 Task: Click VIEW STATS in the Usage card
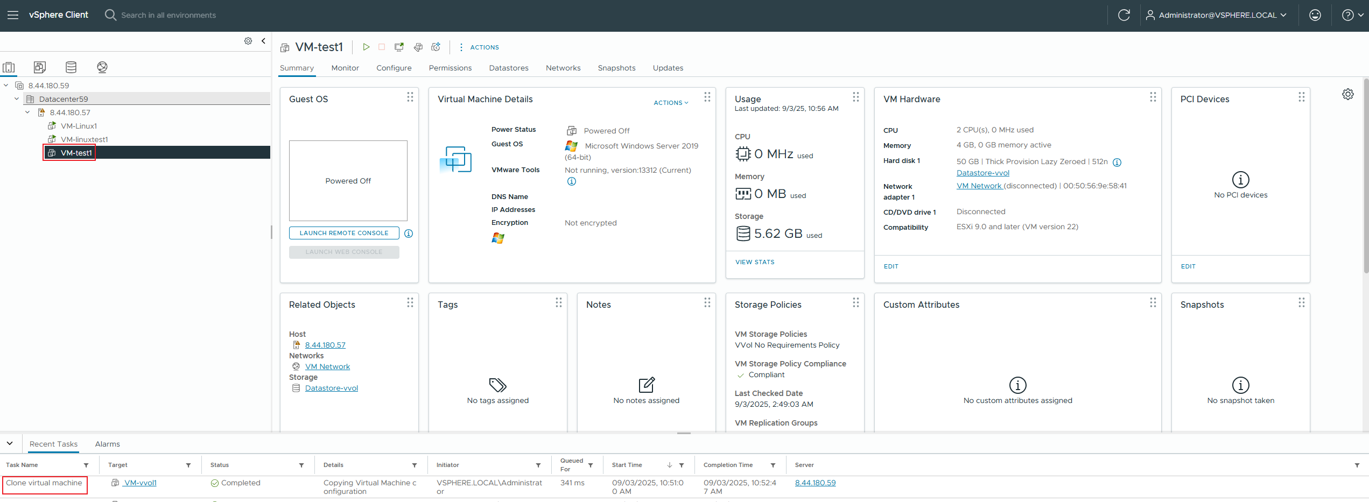(755, 262)
